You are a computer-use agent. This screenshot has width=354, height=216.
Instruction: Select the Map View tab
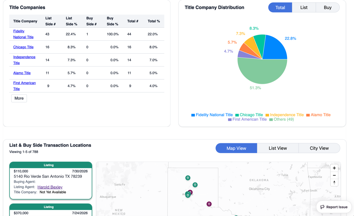[236, 148]
